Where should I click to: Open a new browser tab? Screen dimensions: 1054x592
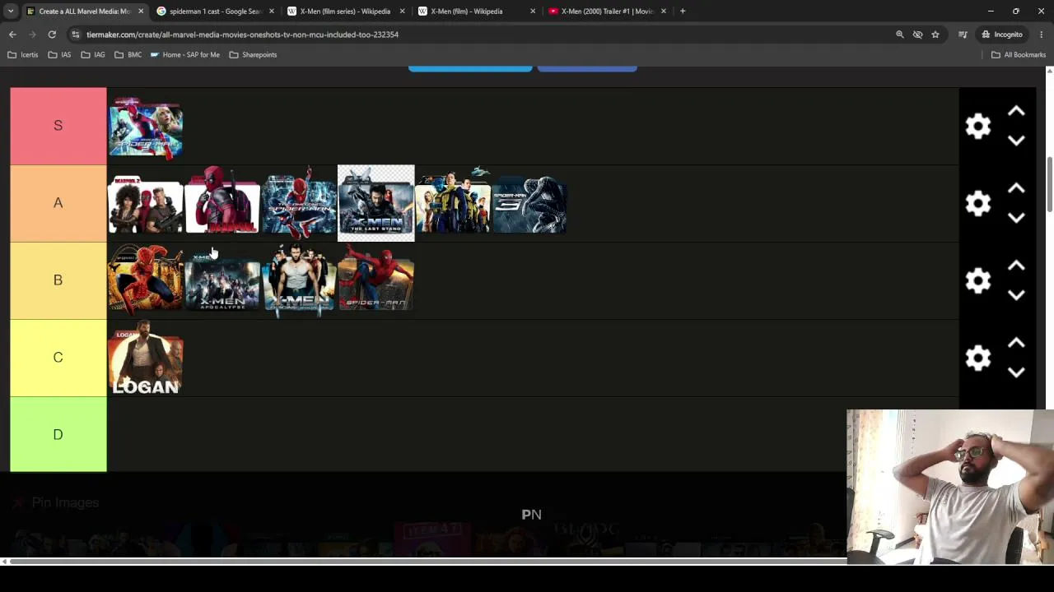pos(683,12)
